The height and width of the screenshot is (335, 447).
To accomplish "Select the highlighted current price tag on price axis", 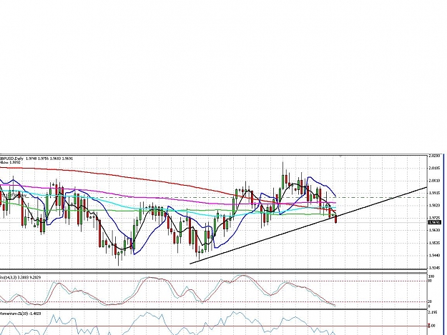I will pos(434,222).
